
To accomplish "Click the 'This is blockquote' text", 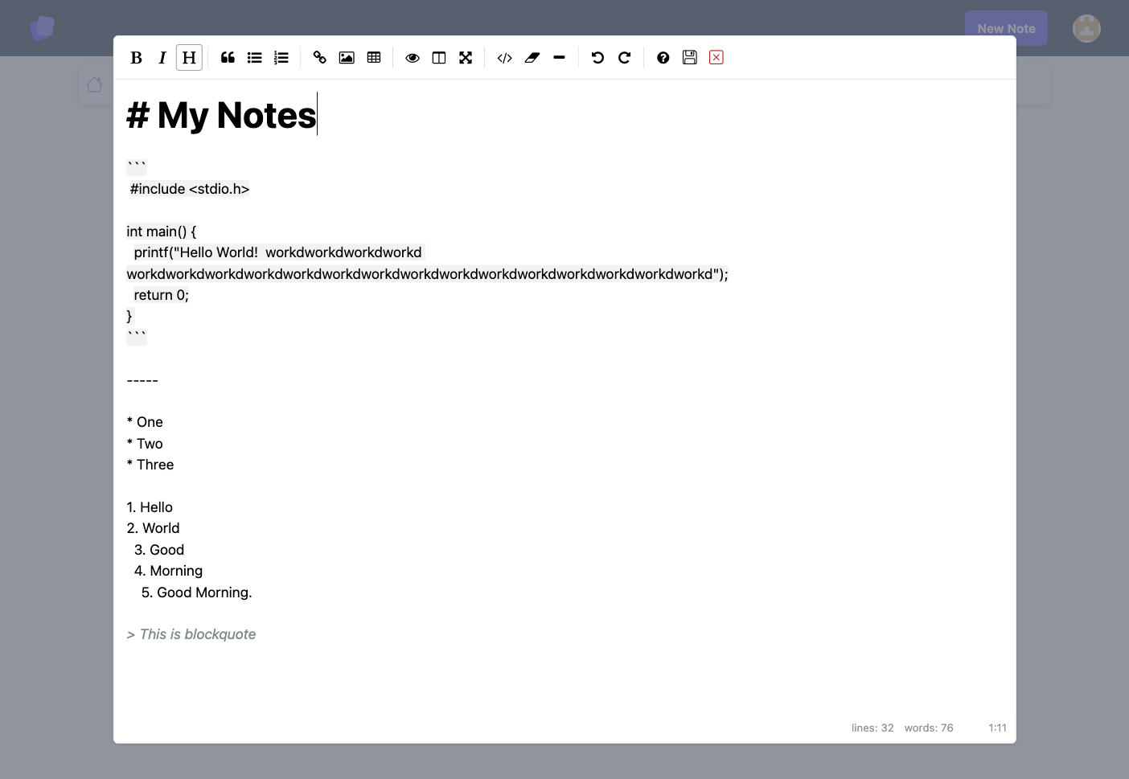I will 198,634.
